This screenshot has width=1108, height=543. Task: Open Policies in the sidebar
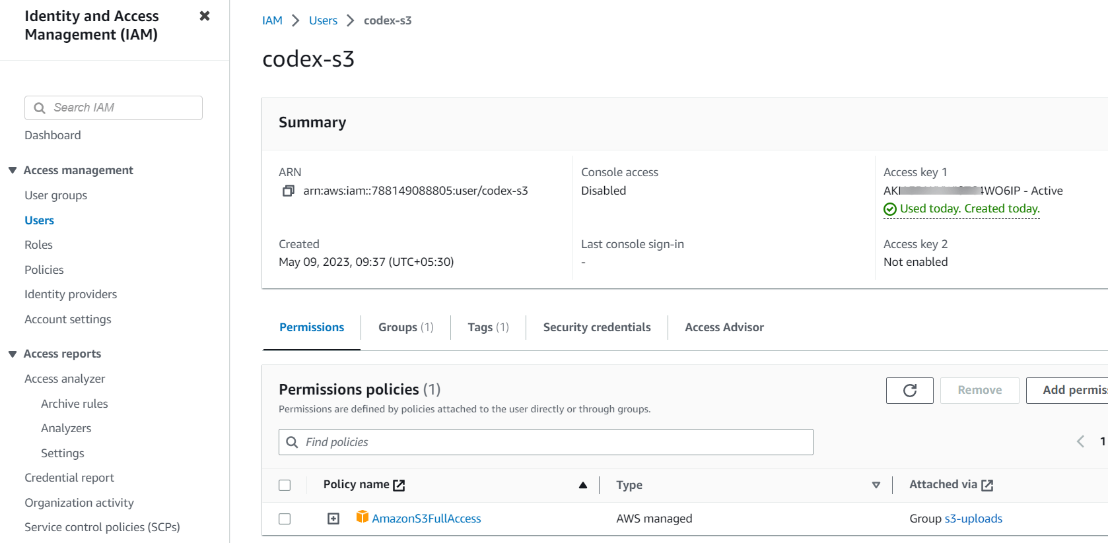(44, 270)
